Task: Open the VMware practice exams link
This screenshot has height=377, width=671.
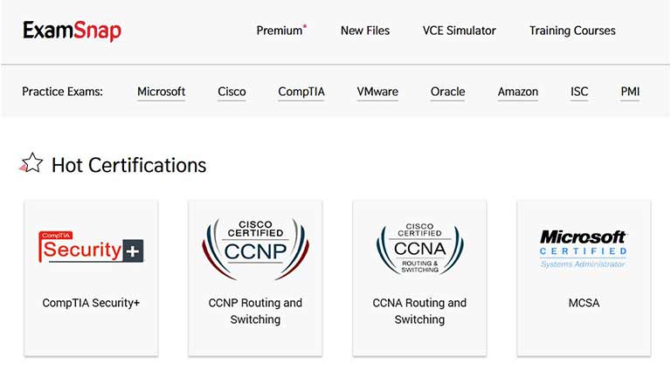Action: click(377, 92)
